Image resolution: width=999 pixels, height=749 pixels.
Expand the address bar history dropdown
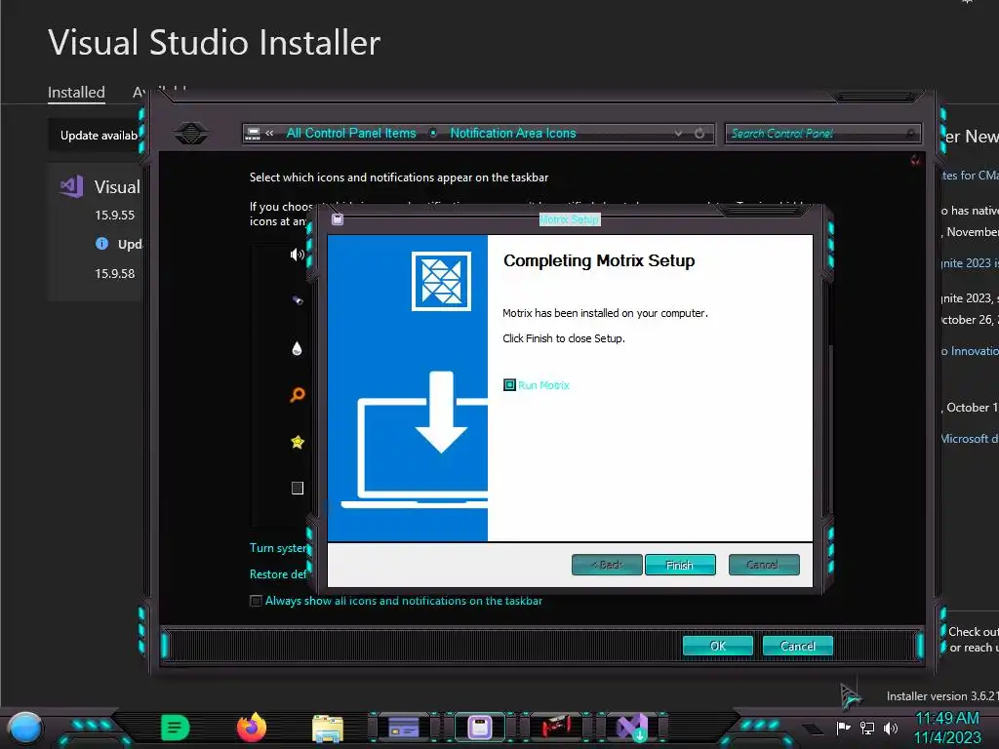coord(679,133)
